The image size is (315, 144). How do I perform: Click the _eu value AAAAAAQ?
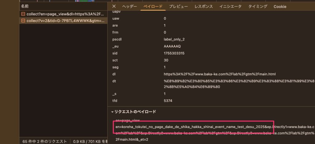pyautogui.click(x=172, y=46)
